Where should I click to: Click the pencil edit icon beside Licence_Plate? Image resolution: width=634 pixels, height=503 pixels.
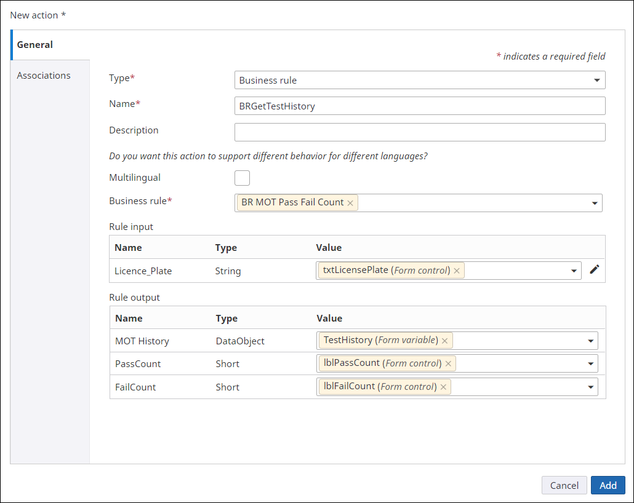pos(594,270)
